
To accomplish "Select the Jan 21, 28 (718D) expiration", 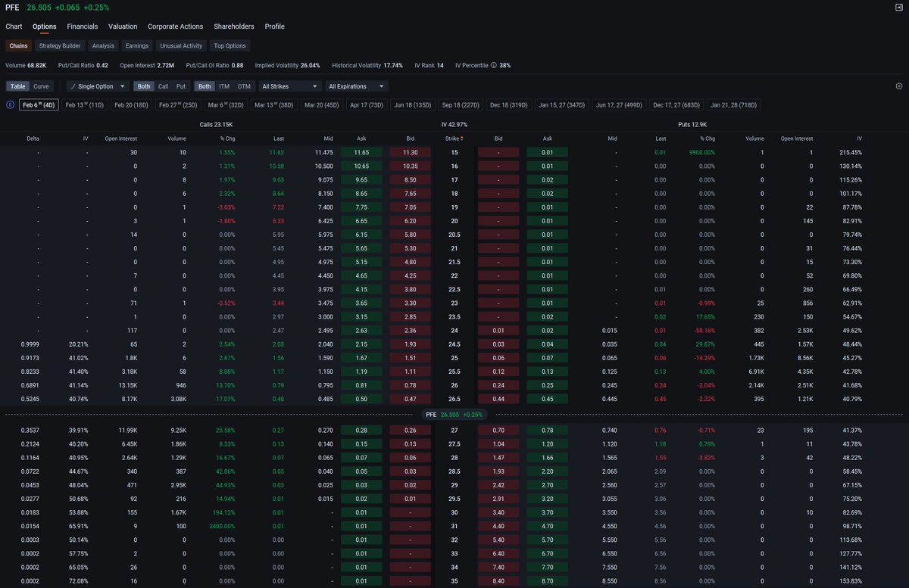I will [x=733, y=105].
